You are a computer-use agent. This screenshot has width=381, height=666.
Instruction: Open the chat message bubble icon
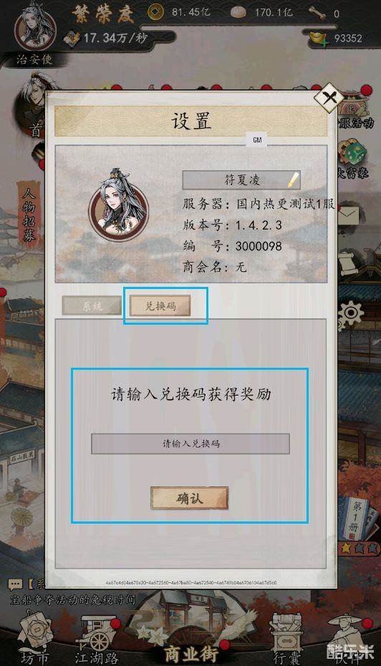(x=15, y=584)
